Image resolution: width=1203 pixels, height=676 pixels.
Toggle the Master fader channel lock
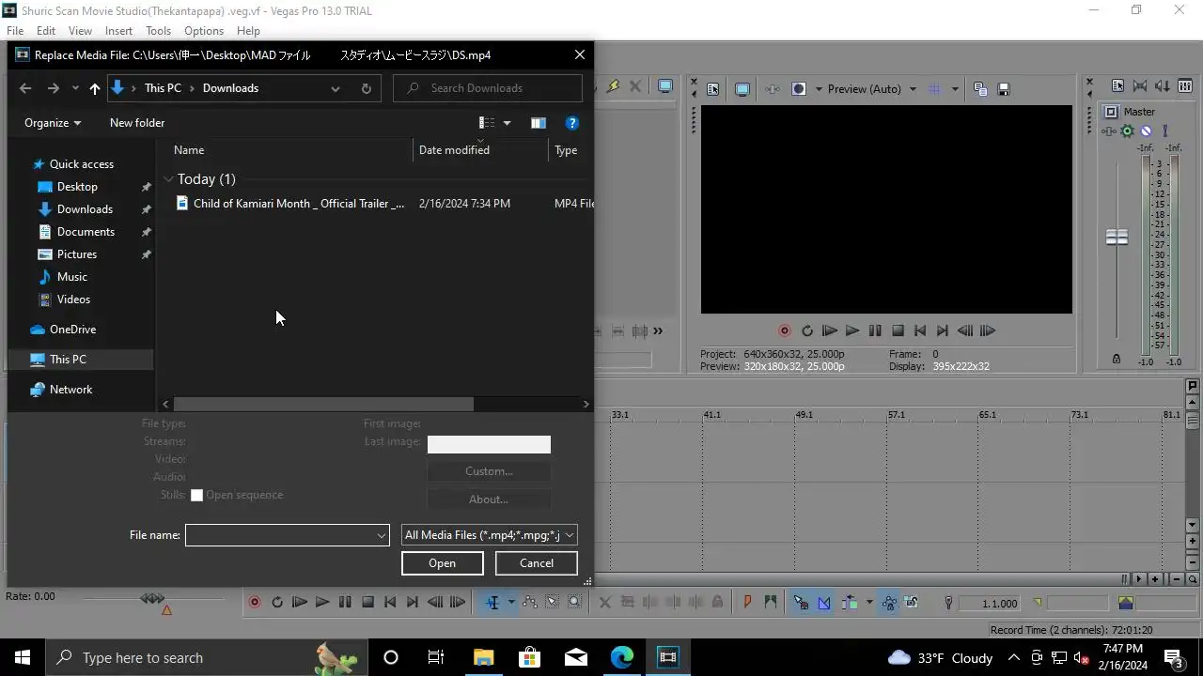[1117, 359]
